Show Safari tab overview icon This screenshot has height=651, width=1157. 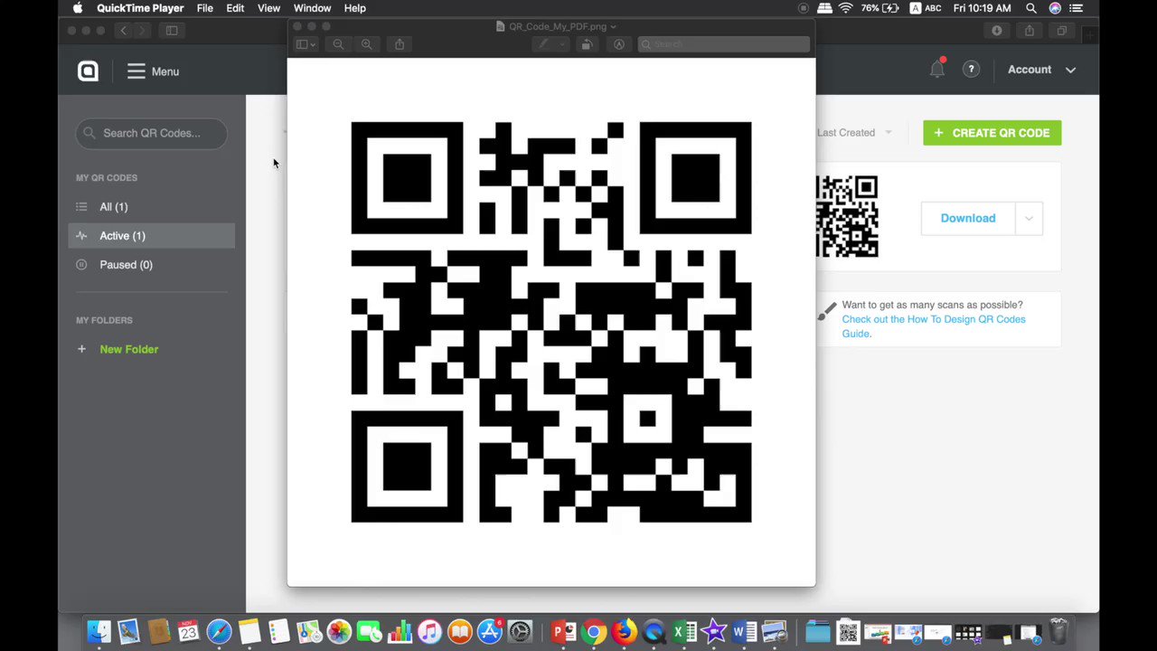(1062, 31)
